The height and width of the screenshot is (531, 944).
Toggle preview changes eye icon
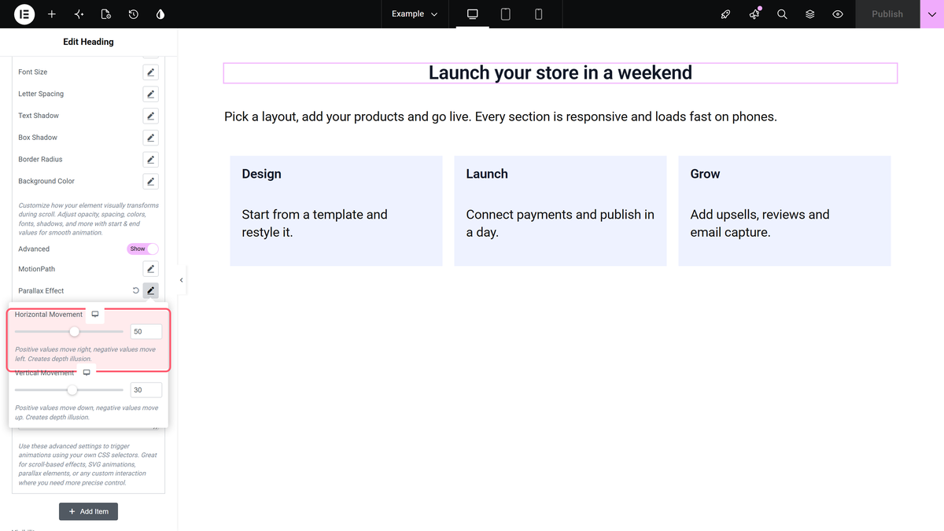[838, 14]
